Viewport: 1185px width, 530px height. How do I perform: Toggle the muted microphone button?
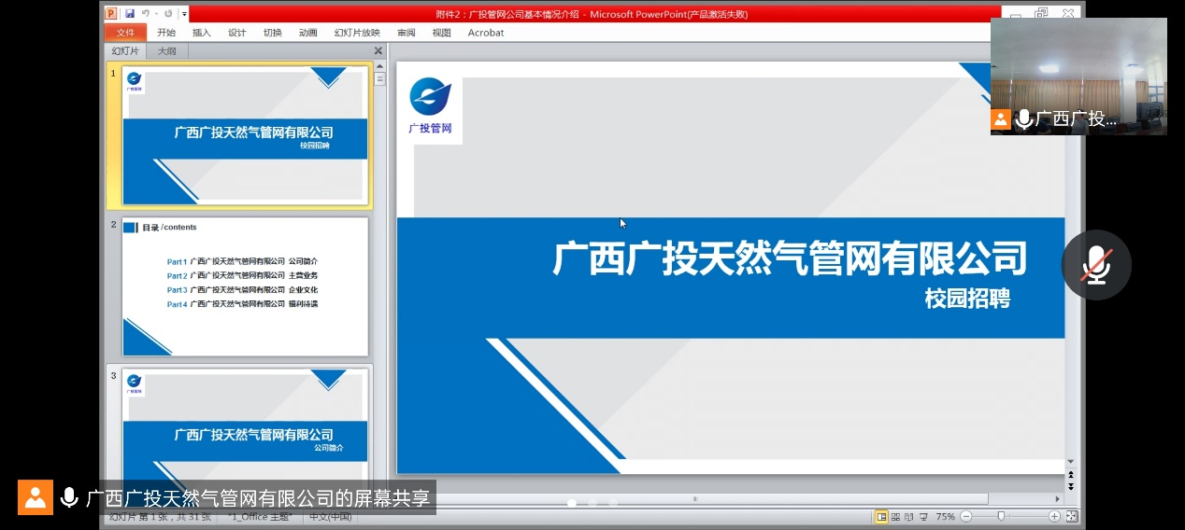[1096, 265]
